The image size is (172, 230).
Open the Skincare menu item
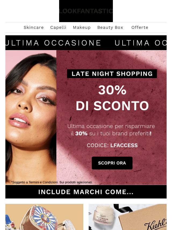(34, 27)
